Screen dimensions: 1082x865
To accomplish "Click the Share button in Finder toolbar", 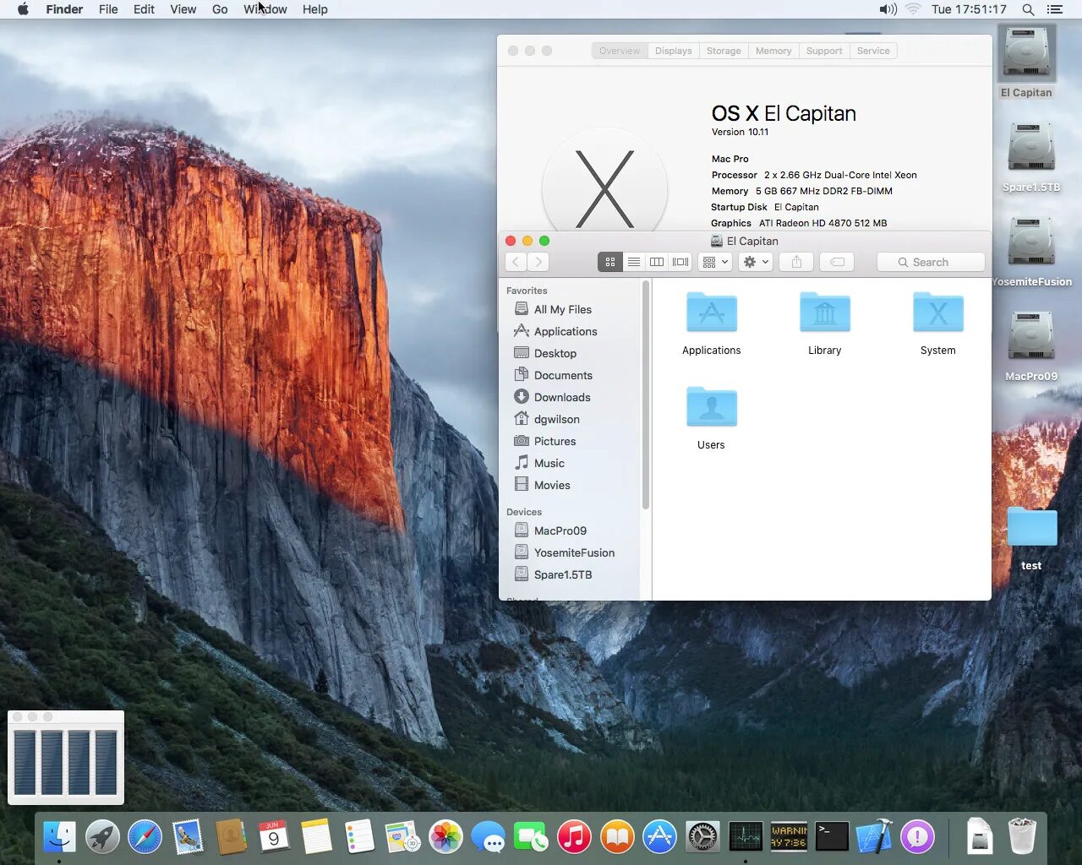I will 796,262.
